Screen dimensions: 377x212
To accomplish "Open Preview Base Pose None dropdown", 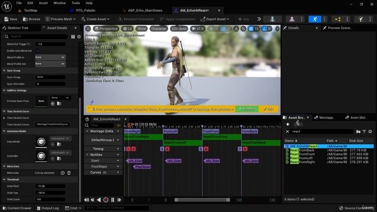I will pyautogui.click(x=60, y=98).
